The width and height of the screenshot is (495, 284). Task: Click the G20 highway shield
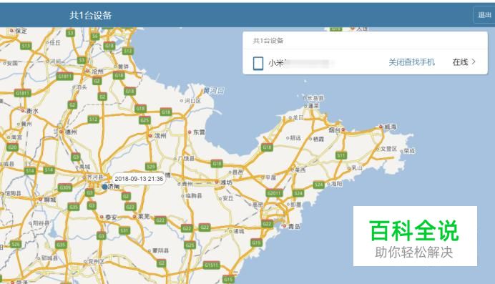coord(12,147)
